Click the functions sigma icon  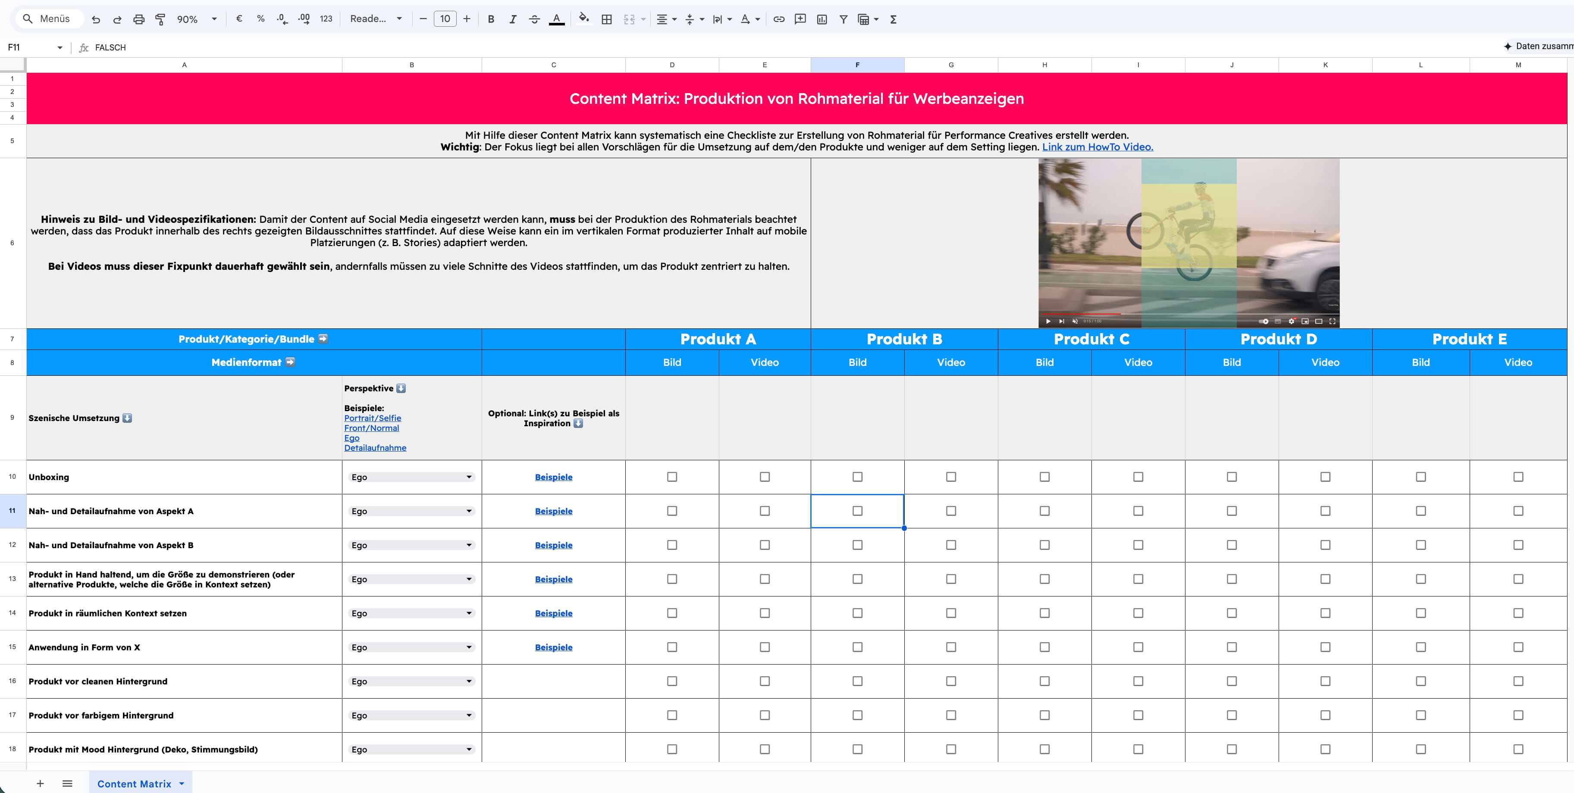click(x=894, y=19)
